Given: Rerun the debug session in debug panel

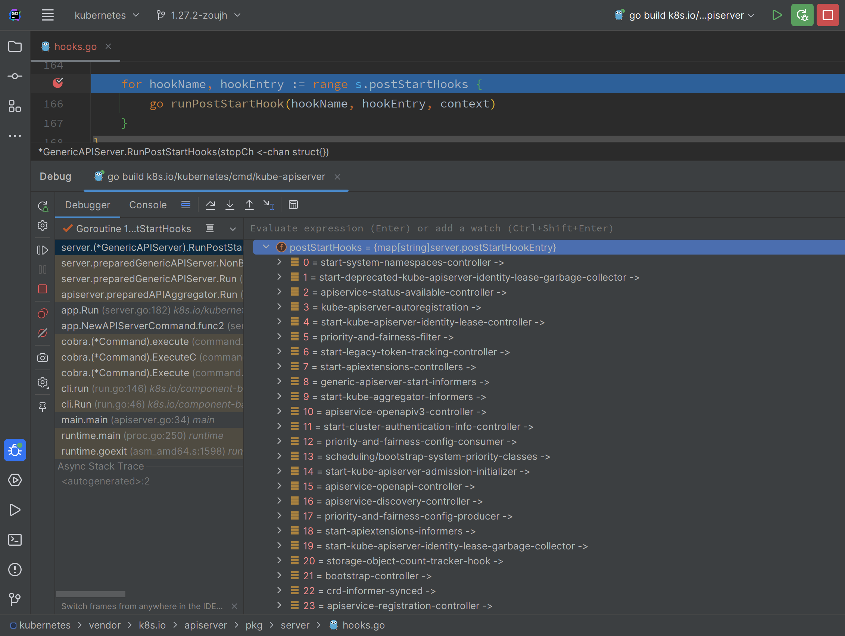Looking at the screenshot, I should [43, 206].
